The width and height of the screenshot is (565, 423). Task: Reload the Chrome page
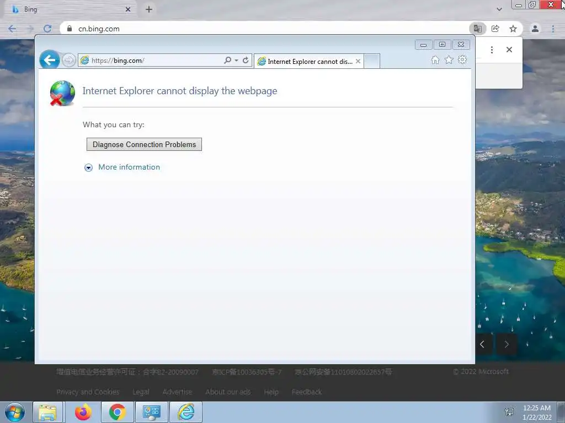click(47, 29)
